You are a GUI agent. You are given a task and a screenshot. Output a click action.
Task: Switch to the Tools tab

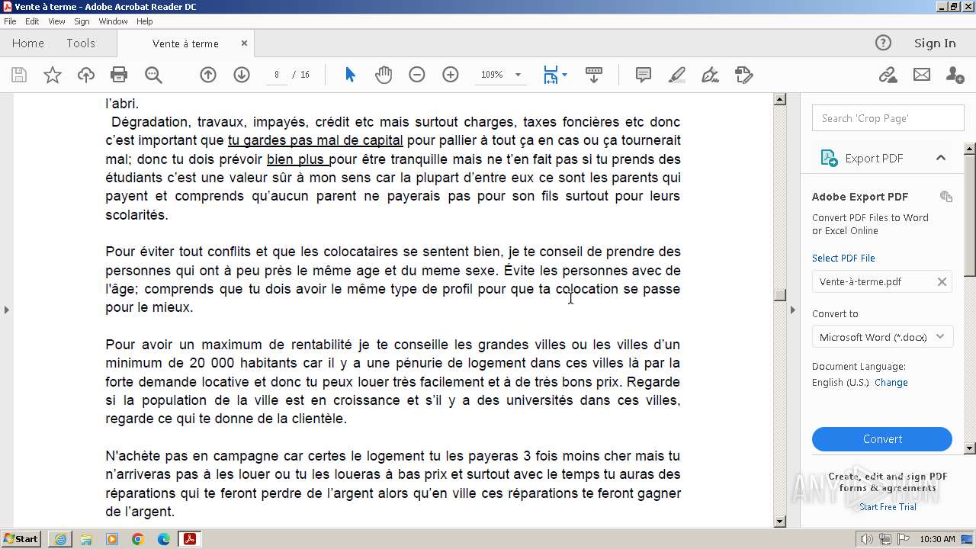click(81, 43)
